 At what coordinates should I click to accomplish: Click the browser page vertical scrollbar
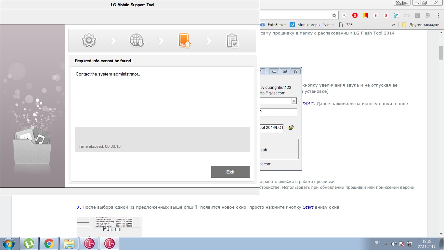441,53
